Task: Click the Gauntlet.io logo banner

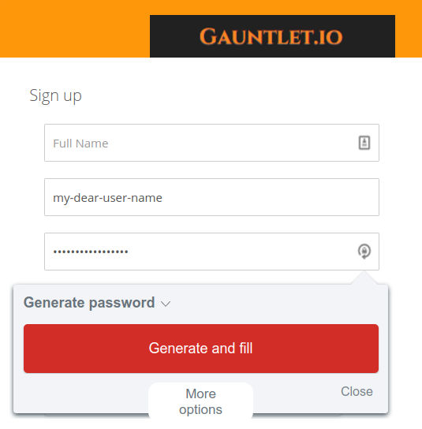Action: point(272,36)
